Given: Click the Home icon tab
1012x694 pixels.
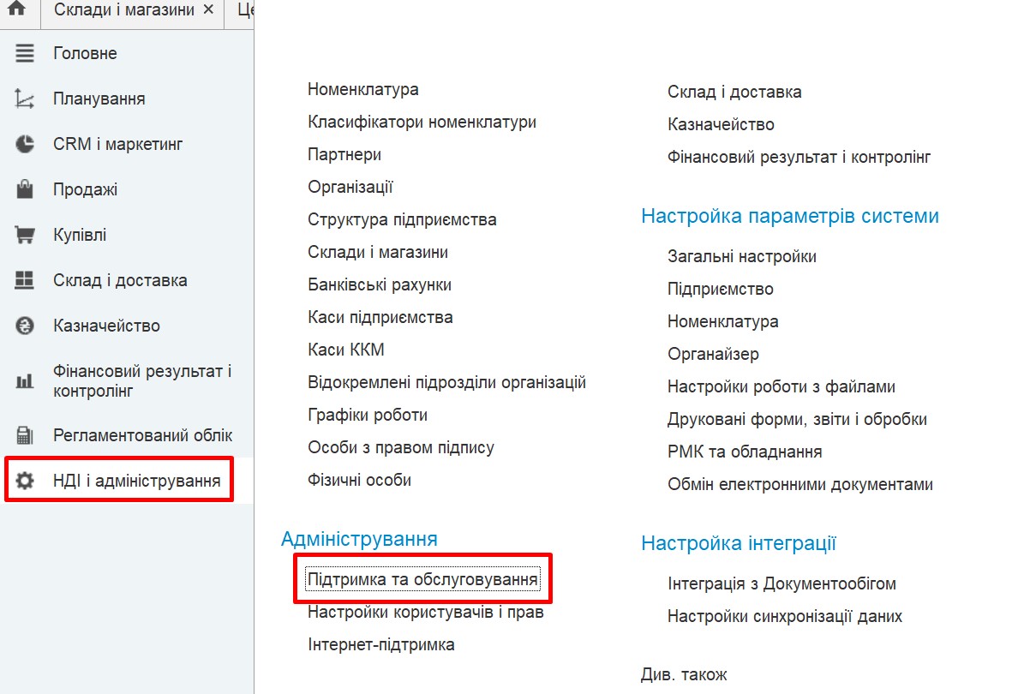Looking at the screenshot, I should [17, 9].
